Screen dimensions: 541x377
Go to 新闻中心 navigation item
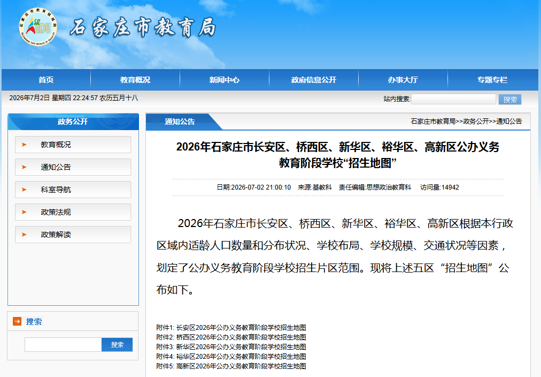click(x=225, y=80)
